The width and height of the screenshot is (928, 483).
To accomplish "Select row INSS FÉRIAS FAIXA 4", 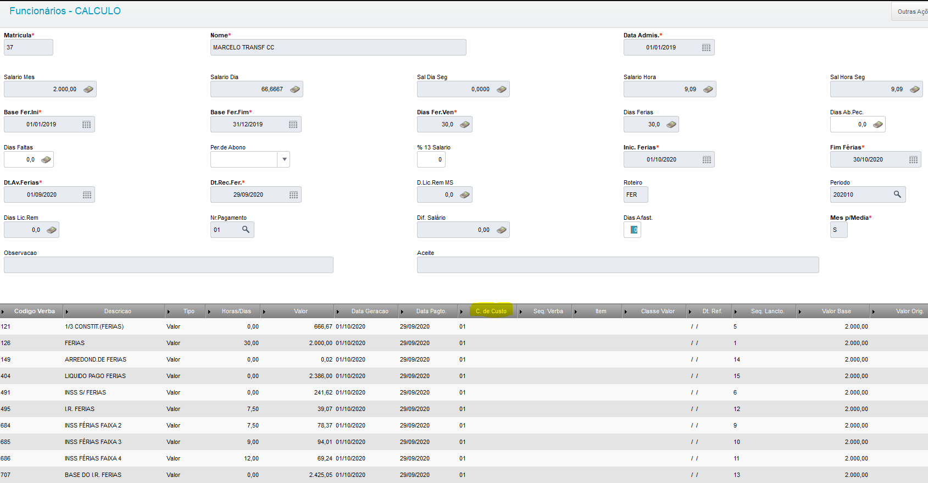I will 464,458.
